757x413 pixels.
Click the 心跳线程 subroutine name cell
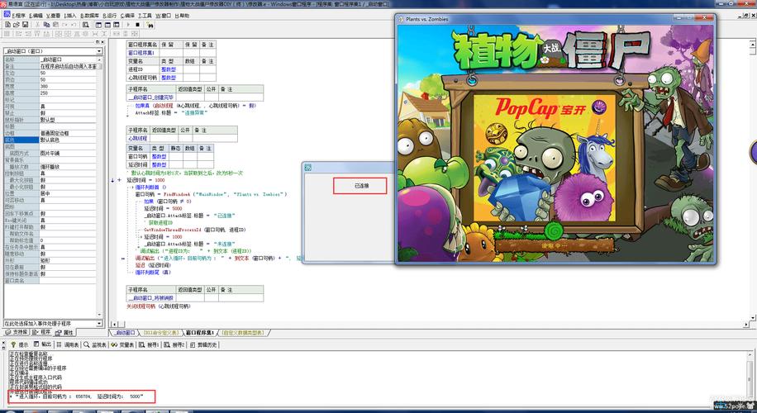point(138,139)
